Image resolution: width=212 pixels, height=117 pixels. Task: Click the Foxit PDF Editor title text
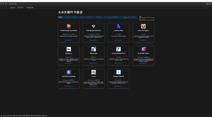143,53
